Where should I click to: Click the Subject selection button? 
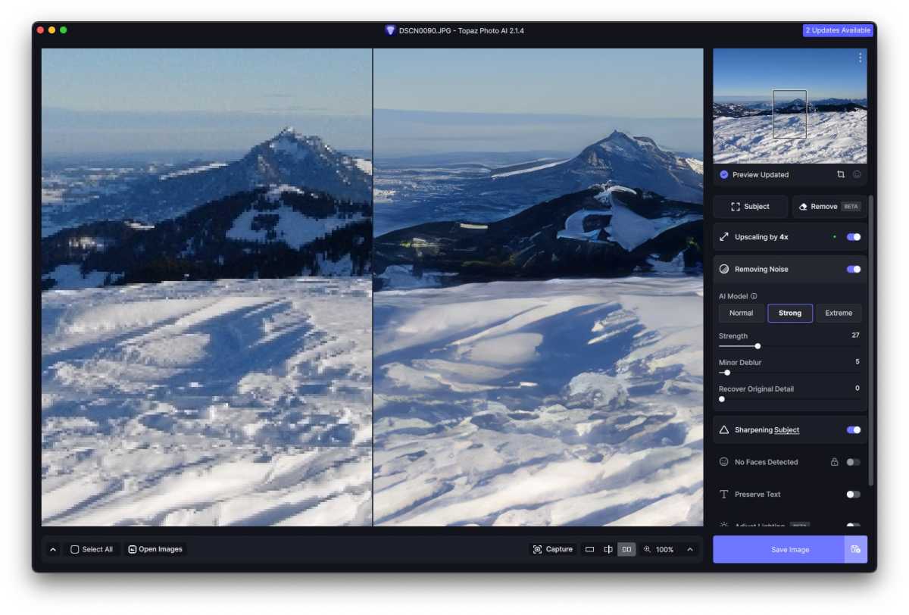[x=751, y=207]
